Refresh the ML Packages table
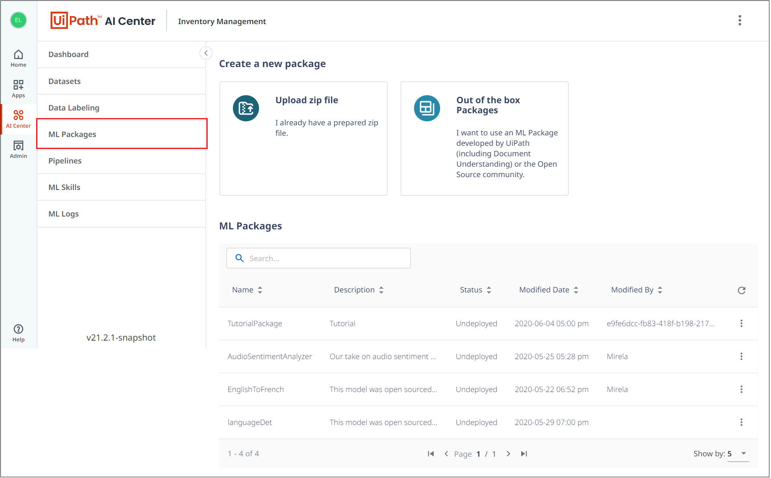The height and width of the screenshot is (478, 771). (x=741, y=290)
